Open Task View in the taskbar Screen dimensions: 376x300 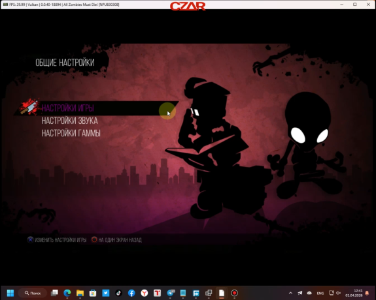(54, 293)
